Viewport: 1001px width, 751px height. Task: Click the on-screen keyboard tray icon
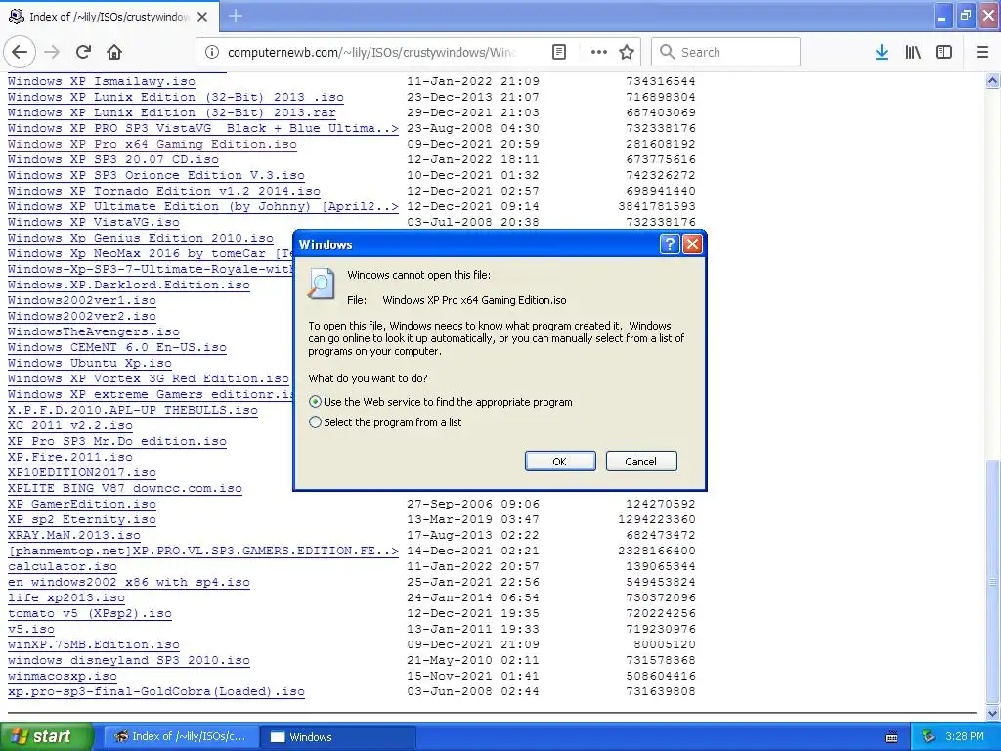(x=892, y=737)
